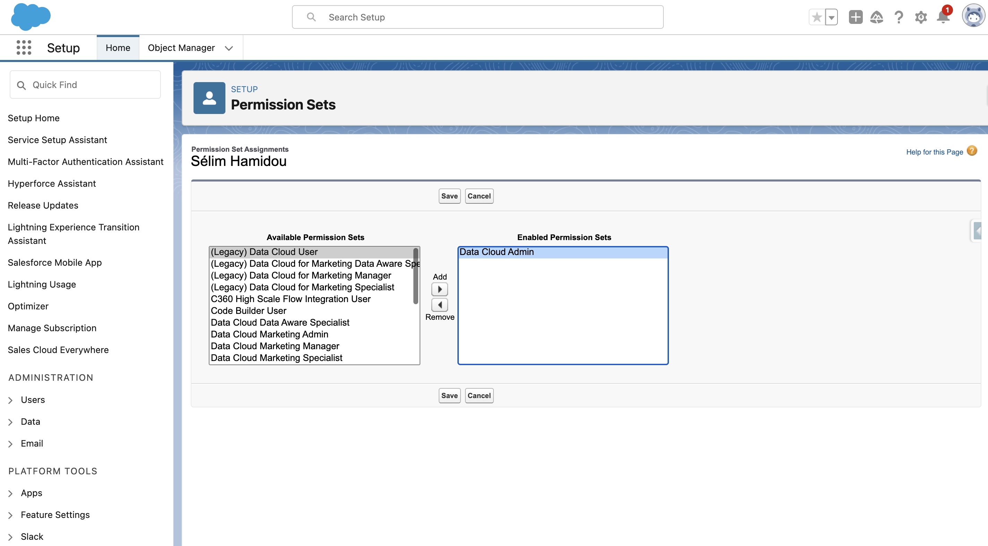Select Data Cloud Marketing Specialist
The width and height of the screenshot is (988, 546).
click(x=311, y=358)
